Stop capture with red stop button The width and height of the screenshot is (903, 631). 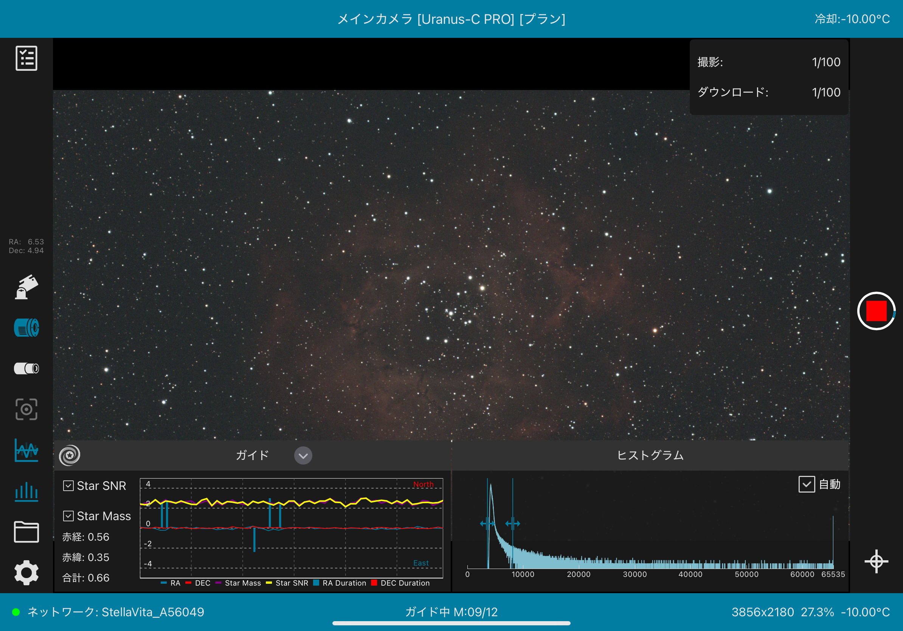pyautogui.click(x=876, y=311)
